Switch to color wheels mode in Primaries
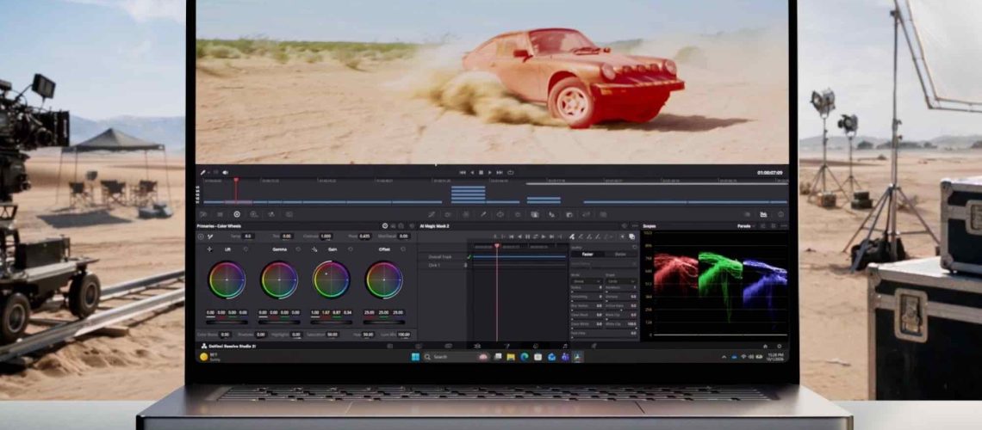This screenshot has height=430, width=982. [385, 225]
